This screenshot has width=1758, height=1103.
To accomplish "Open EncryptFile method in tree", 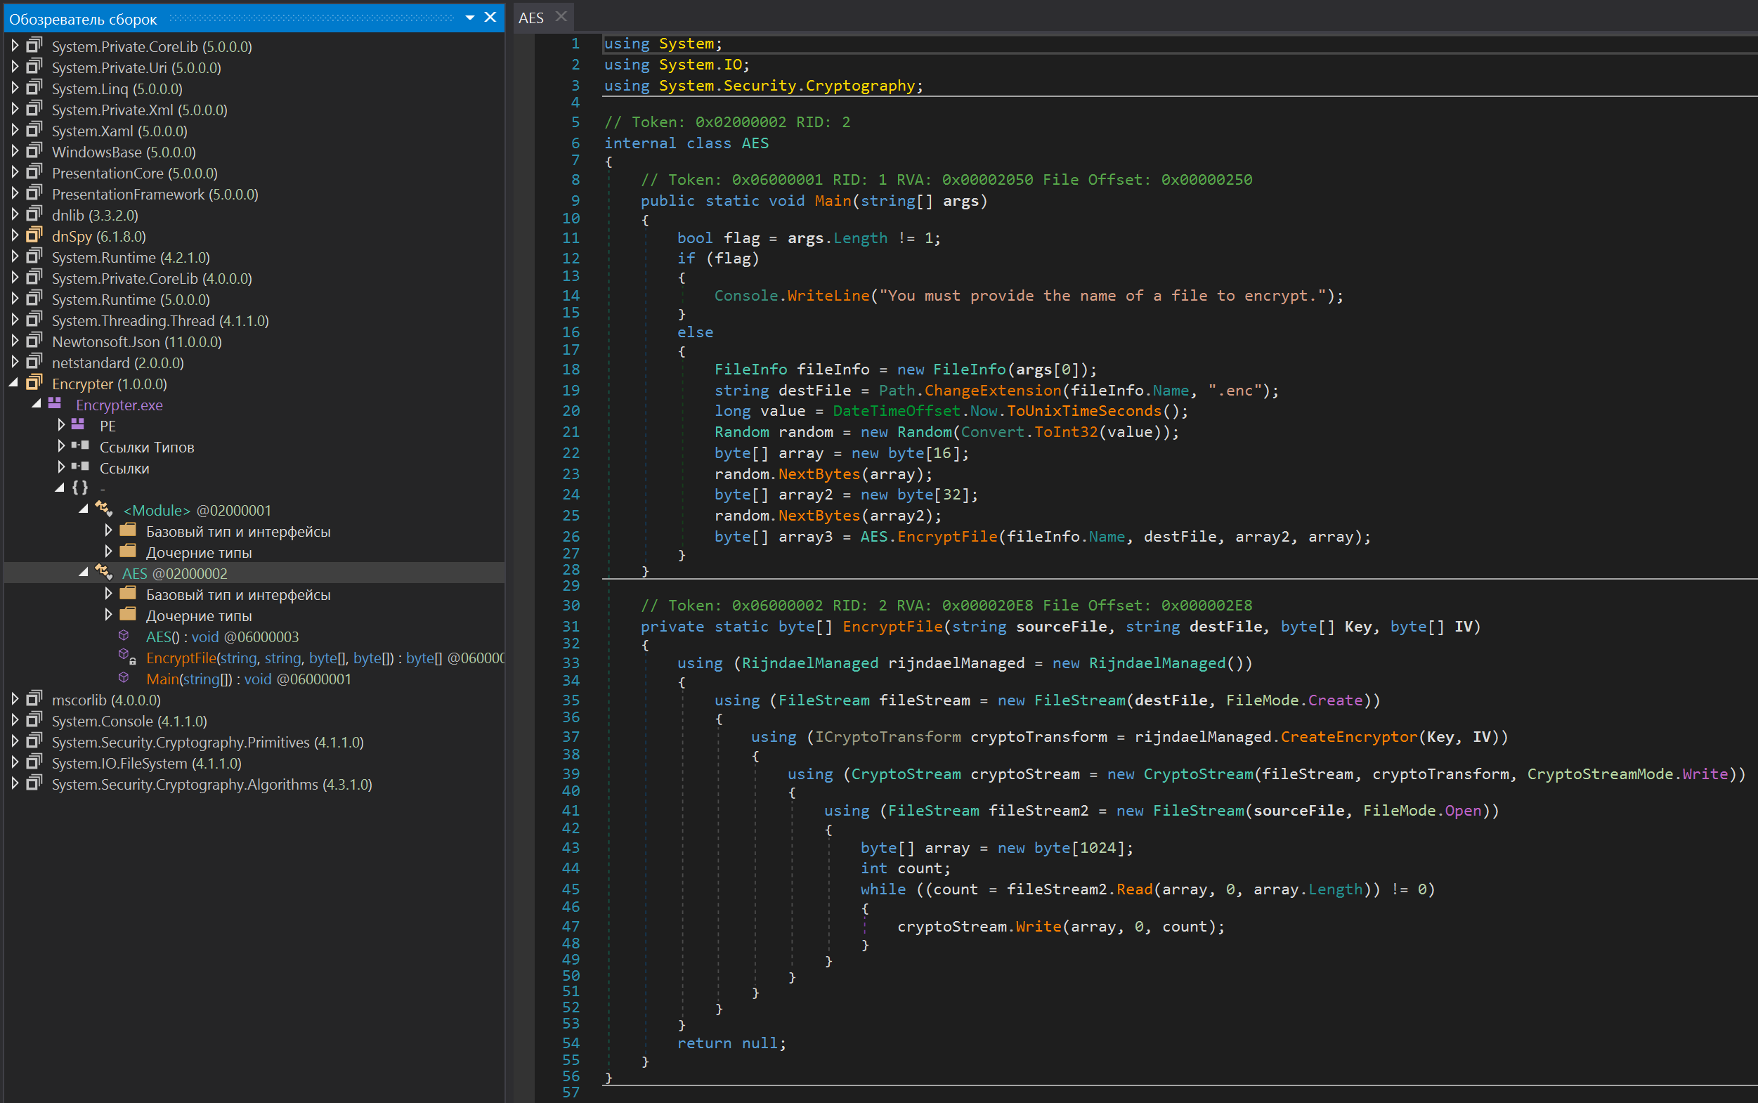I will point(325,658).
